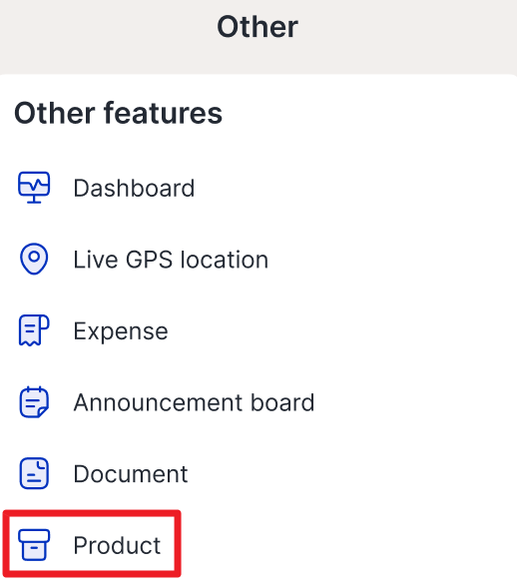Select the Document file icon
Viewport: 517px width, 587px height.
click(x=34, y=473)
